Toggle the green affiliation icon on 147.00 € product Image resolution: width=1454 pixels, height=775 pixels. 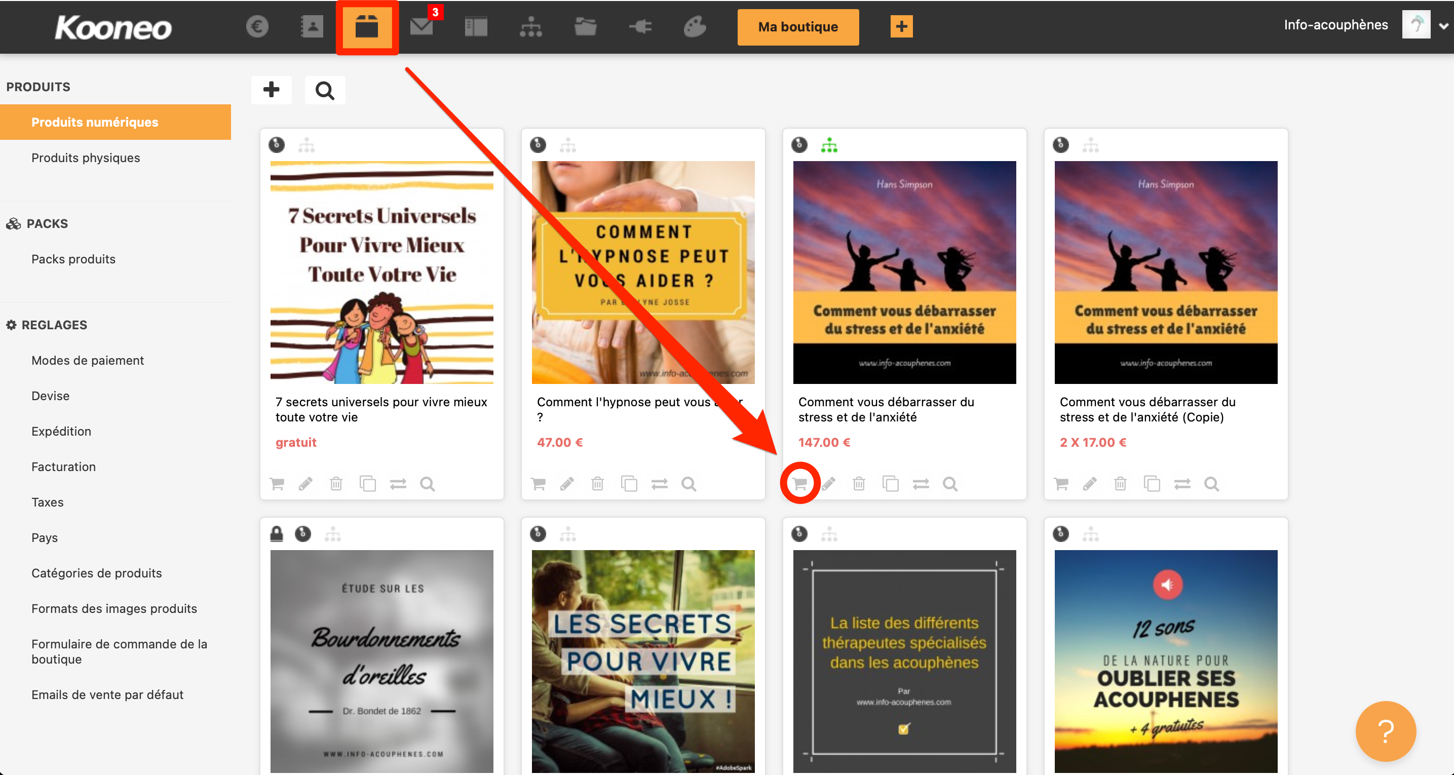(x=829, y=145)
